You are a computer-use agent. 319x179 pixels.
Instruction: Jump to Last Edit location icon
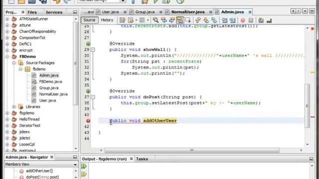(x=122, y=20)
